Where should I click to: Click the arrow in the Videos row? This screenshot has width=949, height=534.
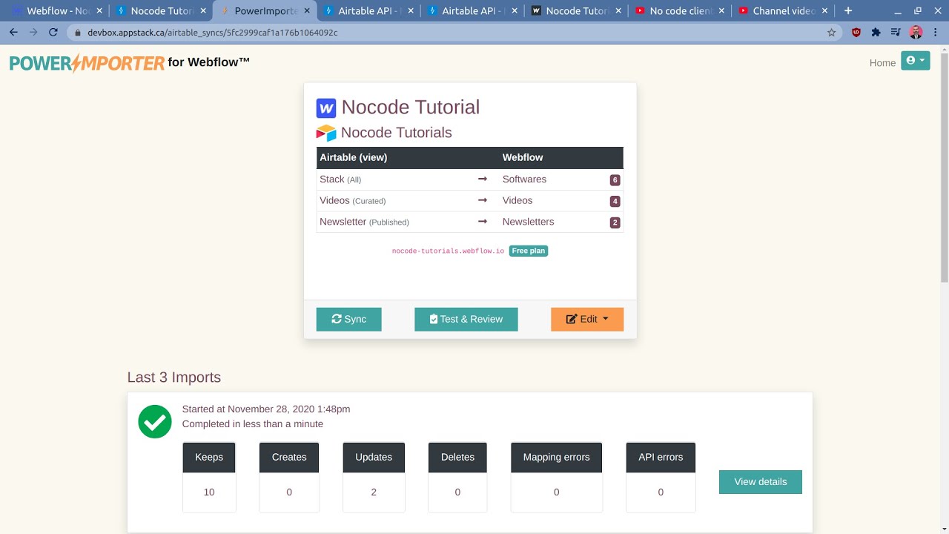click(483, 201)
